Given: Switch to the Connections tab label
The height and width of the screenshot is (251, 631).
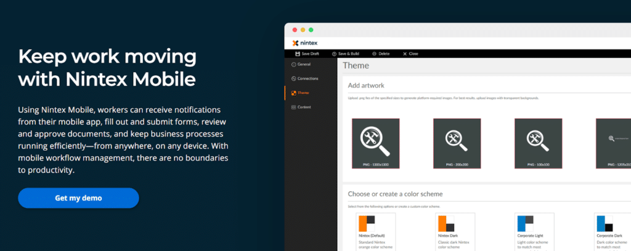Looking at the screenshot, I should coord(308,79).
